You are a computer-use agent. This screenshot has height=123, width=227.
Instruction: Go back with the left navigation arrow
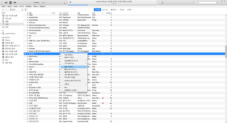[x=3, y=9]
